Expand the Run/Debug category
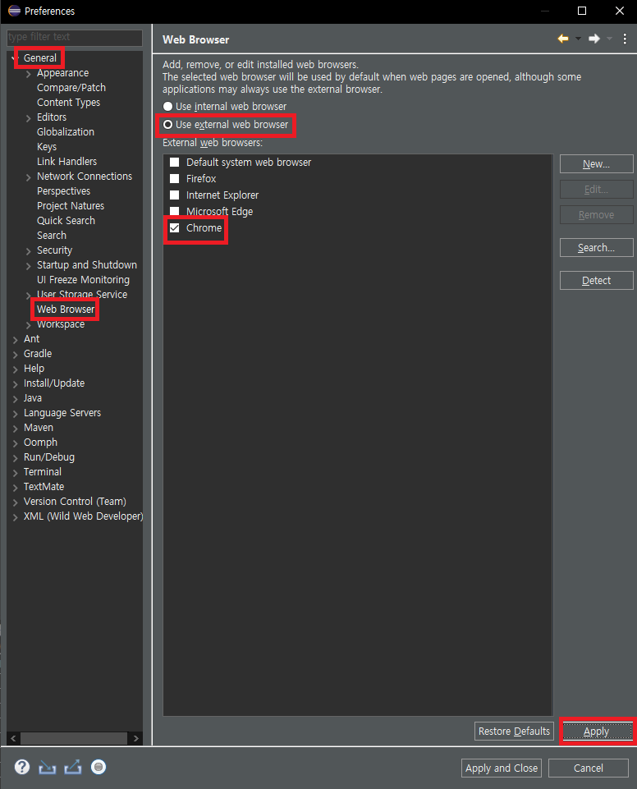 (x=16, y=458)
